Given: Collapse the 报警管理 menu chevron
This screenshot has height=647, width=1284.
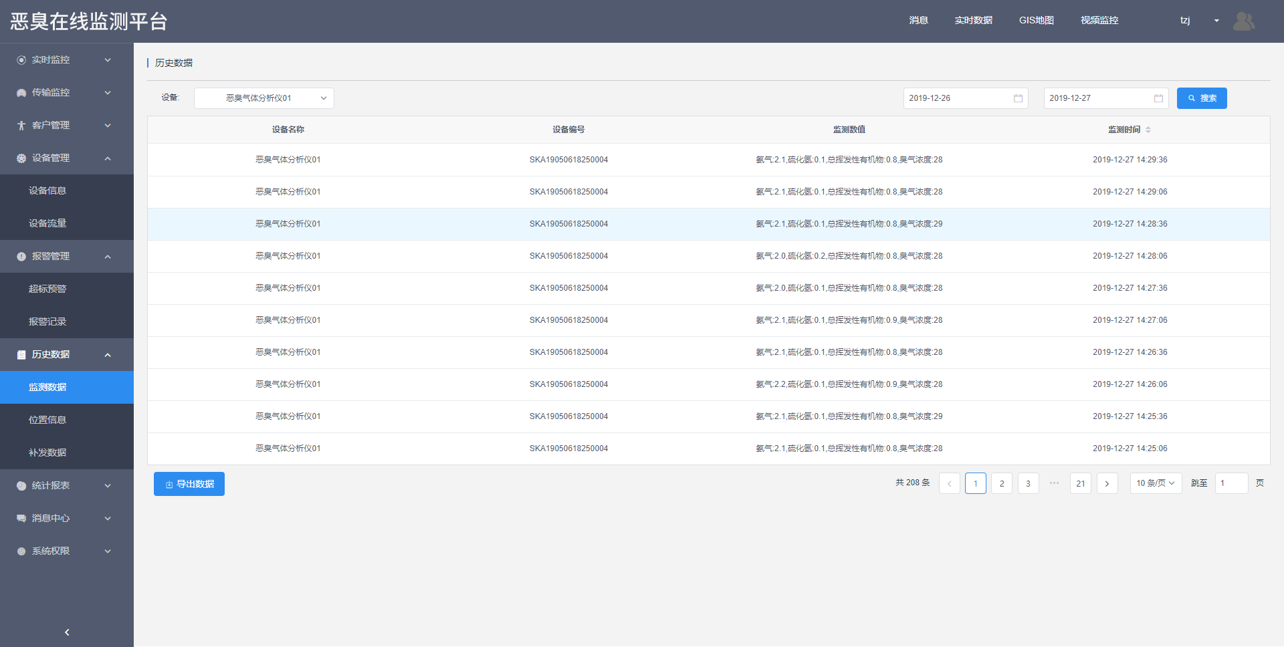Looking at the screenshot, I should (x=108, y=257).
